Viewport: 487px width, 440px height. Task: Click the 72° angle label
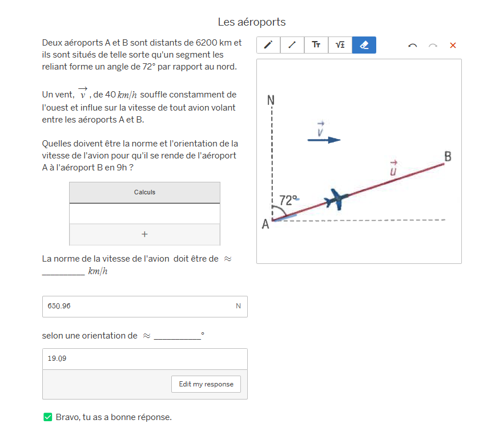pyautogui.click(x=288, y=201)
